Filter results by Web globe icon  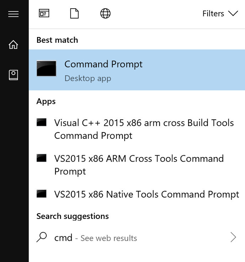[x=105, y=14]
